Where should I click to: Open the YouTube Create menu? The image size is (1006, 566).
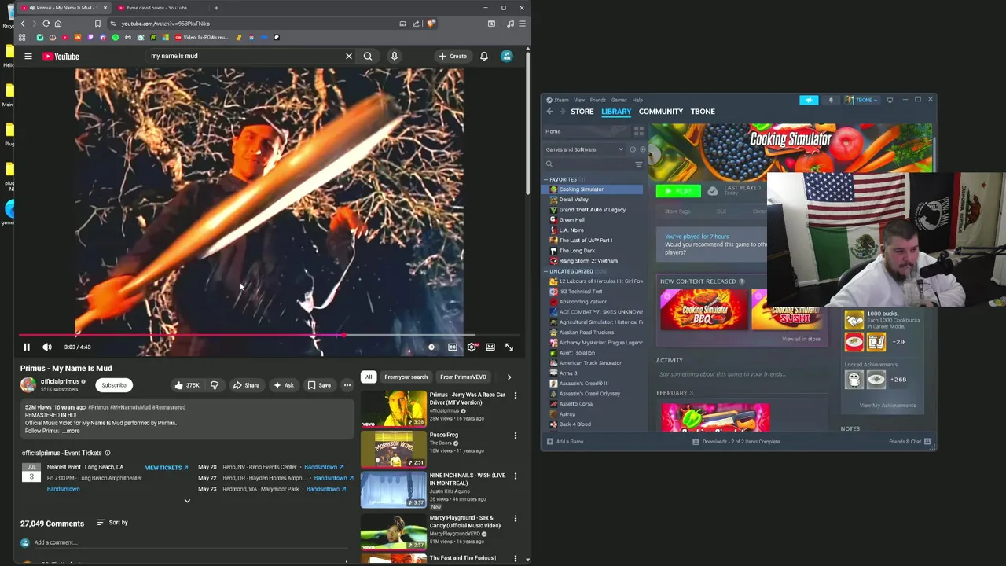(x=453, y=56)
